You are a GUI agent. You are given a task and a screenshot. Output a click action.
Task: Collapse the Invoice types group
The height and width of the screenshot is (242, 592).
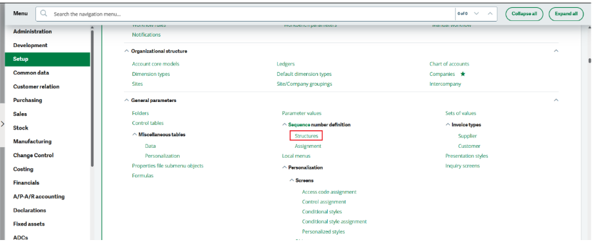[448, 124]
